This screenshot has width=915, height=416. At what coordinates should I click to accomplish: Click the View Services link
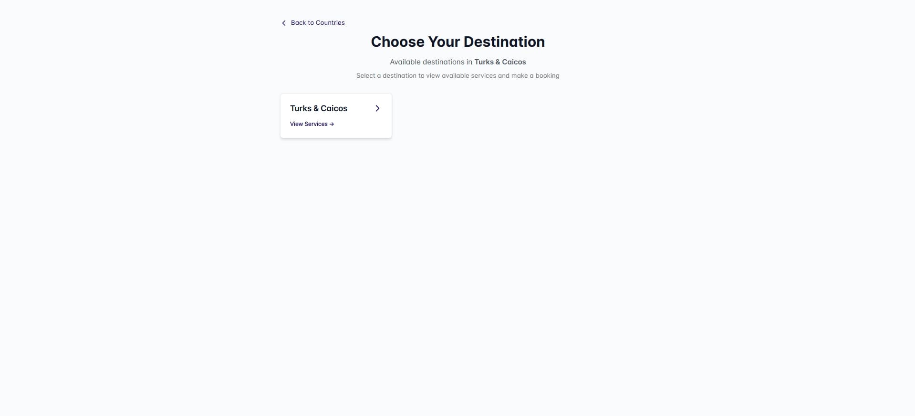(308, 124)
